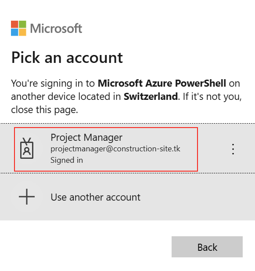Click the plus icon to add an account
The height and width of the screenshot is (271, 255).
pos(27,197)
